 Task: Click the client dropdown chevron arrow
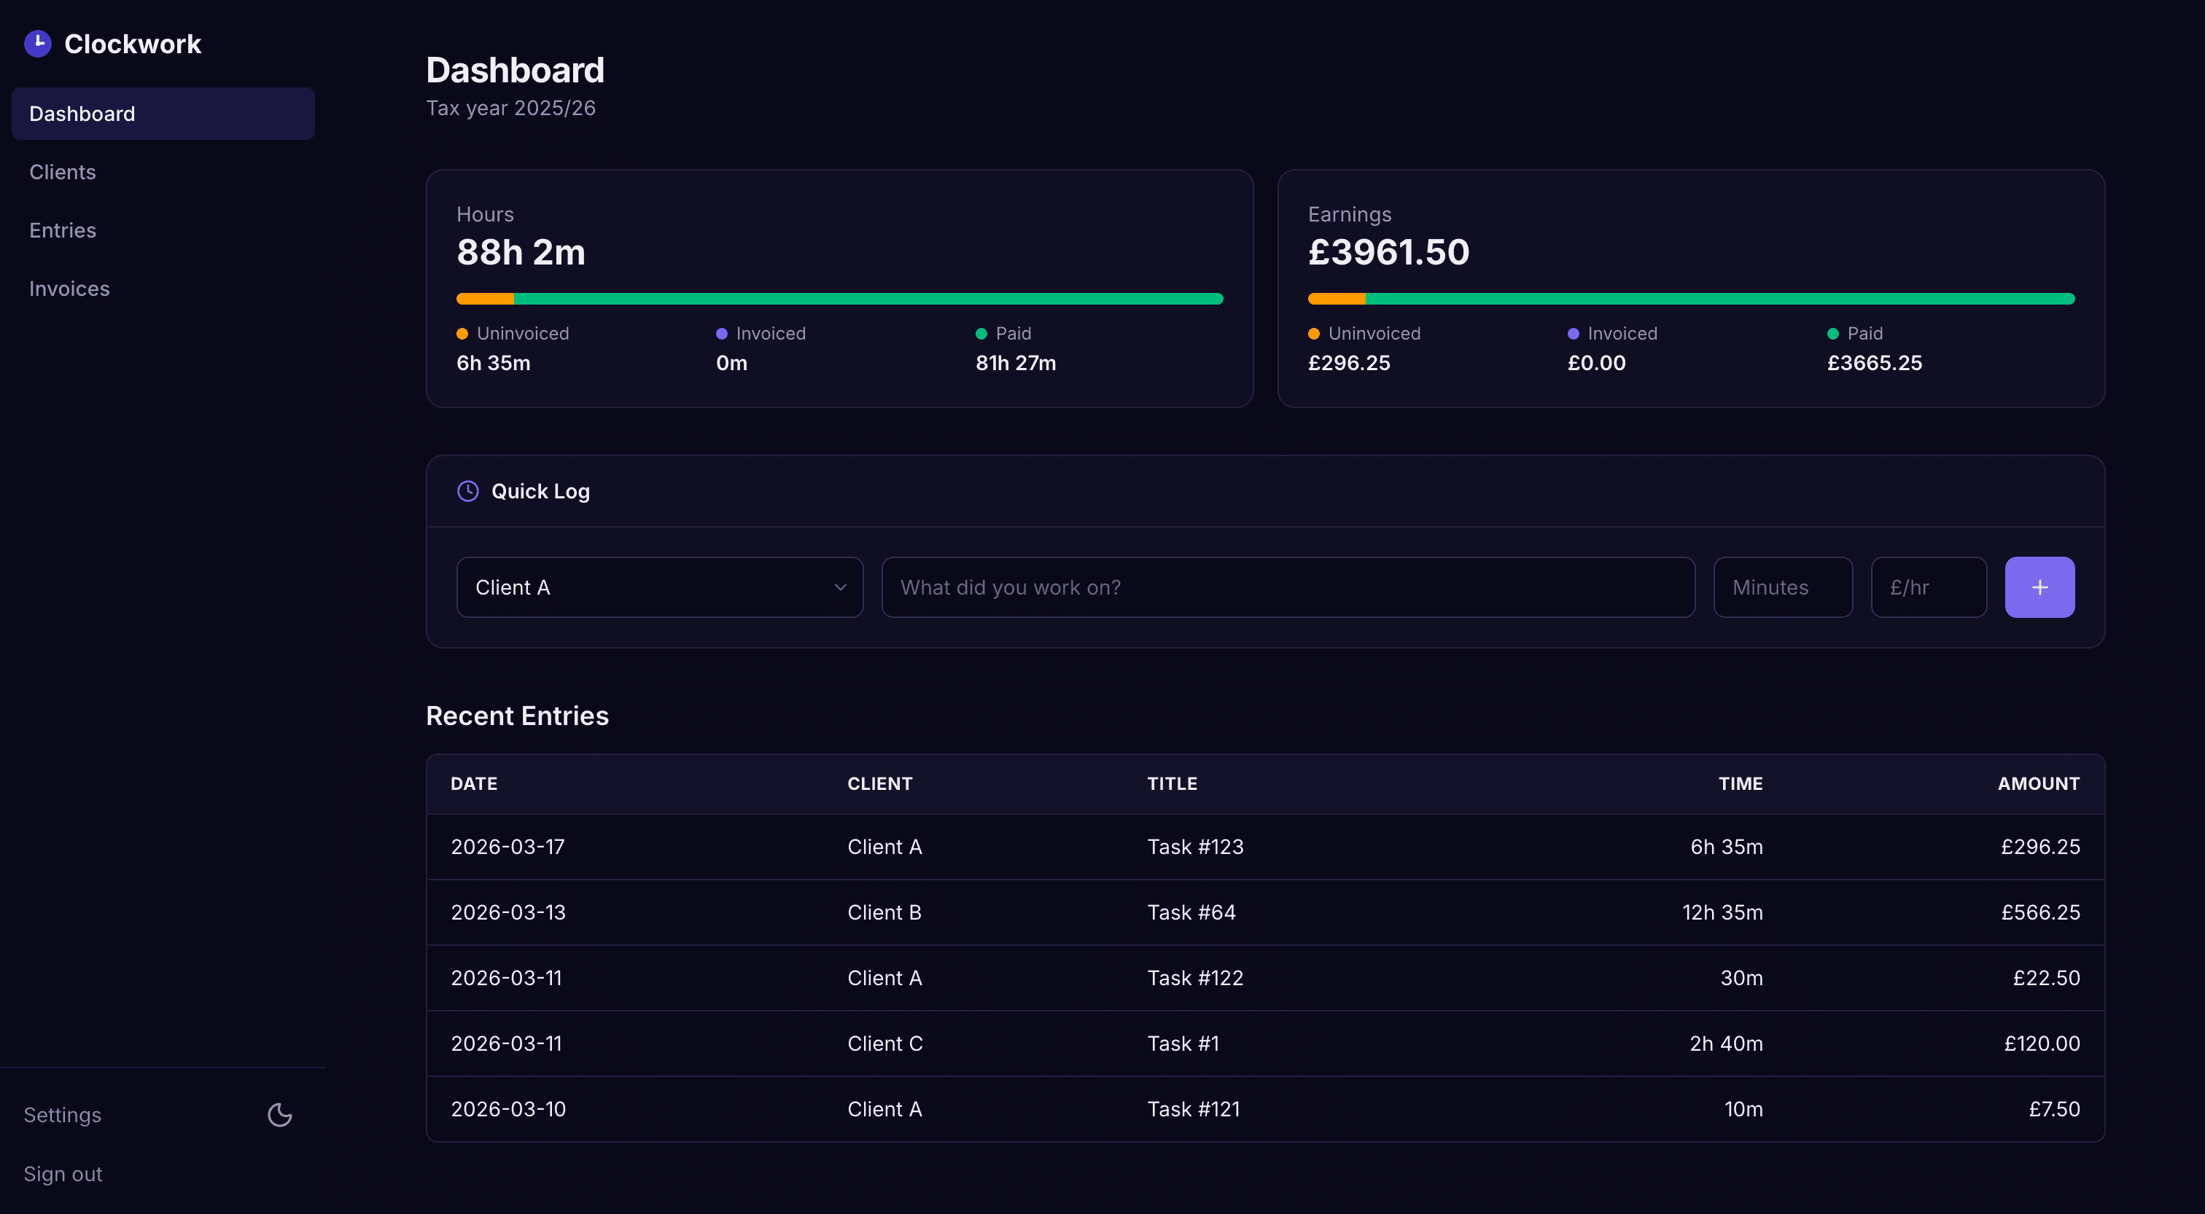pos(840,588)
